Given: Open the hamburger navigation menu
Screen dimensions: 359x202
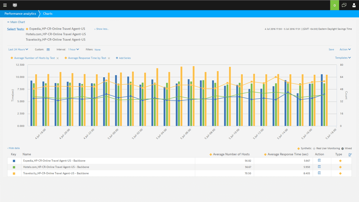Looking at the screenshot, I should (x=5, y=5).
